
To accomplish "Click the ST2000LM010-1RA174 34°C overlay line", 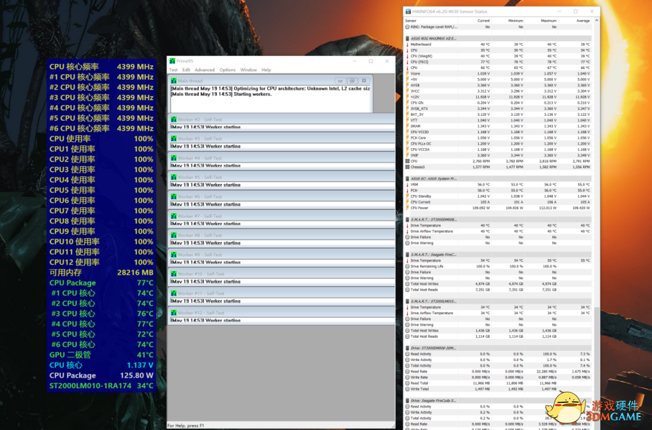I will pos(102,386).
